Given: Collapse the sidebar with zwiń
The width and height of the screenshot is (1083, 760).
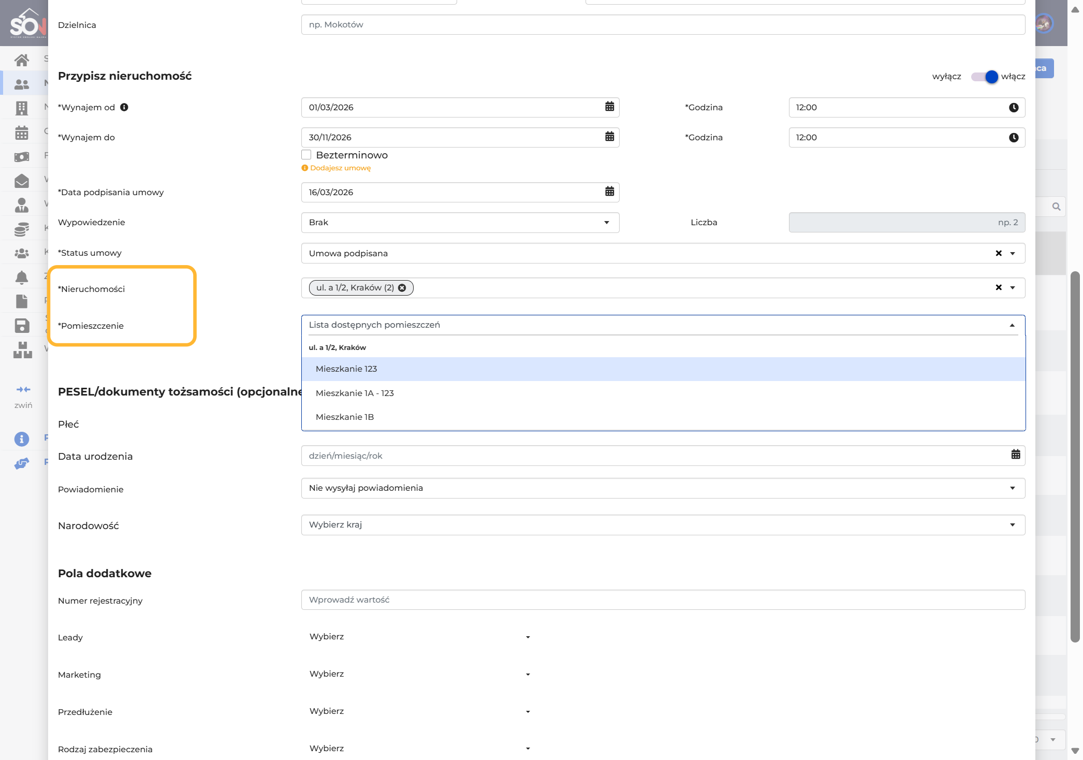Looking at the screenshot, I should tap(23, 396).
